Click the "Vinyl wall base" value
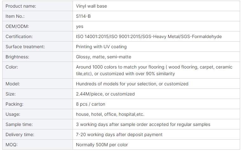242x151 pixels. pos(92,6)
